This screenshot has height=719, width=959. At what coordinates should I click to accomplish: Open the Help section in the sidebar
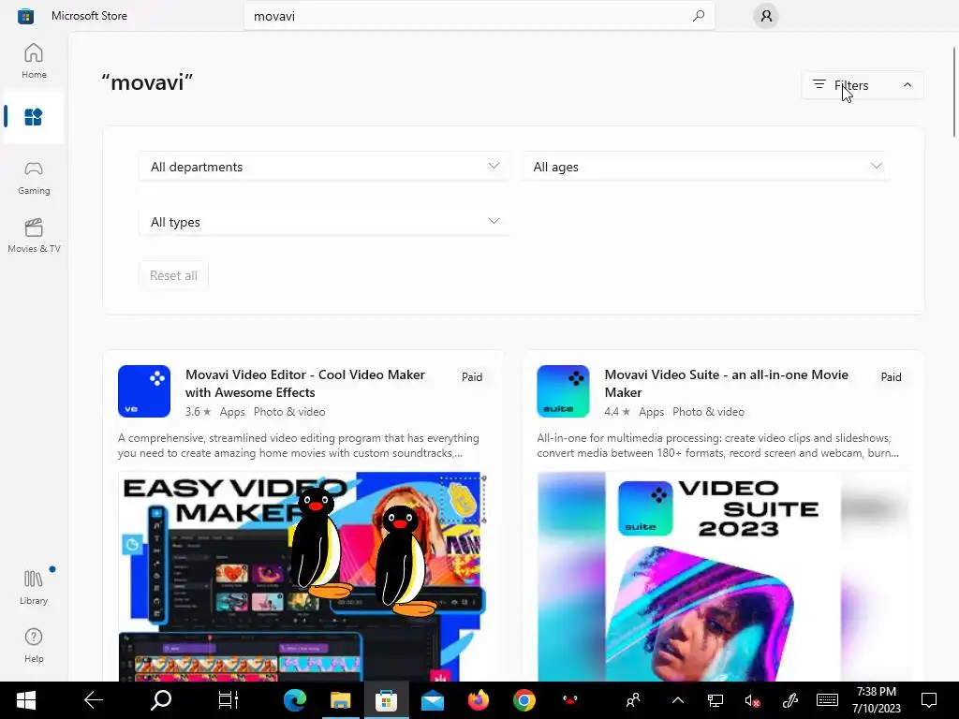(x=34, y=645)
